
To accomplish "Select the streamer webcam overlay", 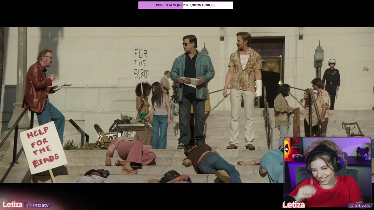I will point(328,172).
